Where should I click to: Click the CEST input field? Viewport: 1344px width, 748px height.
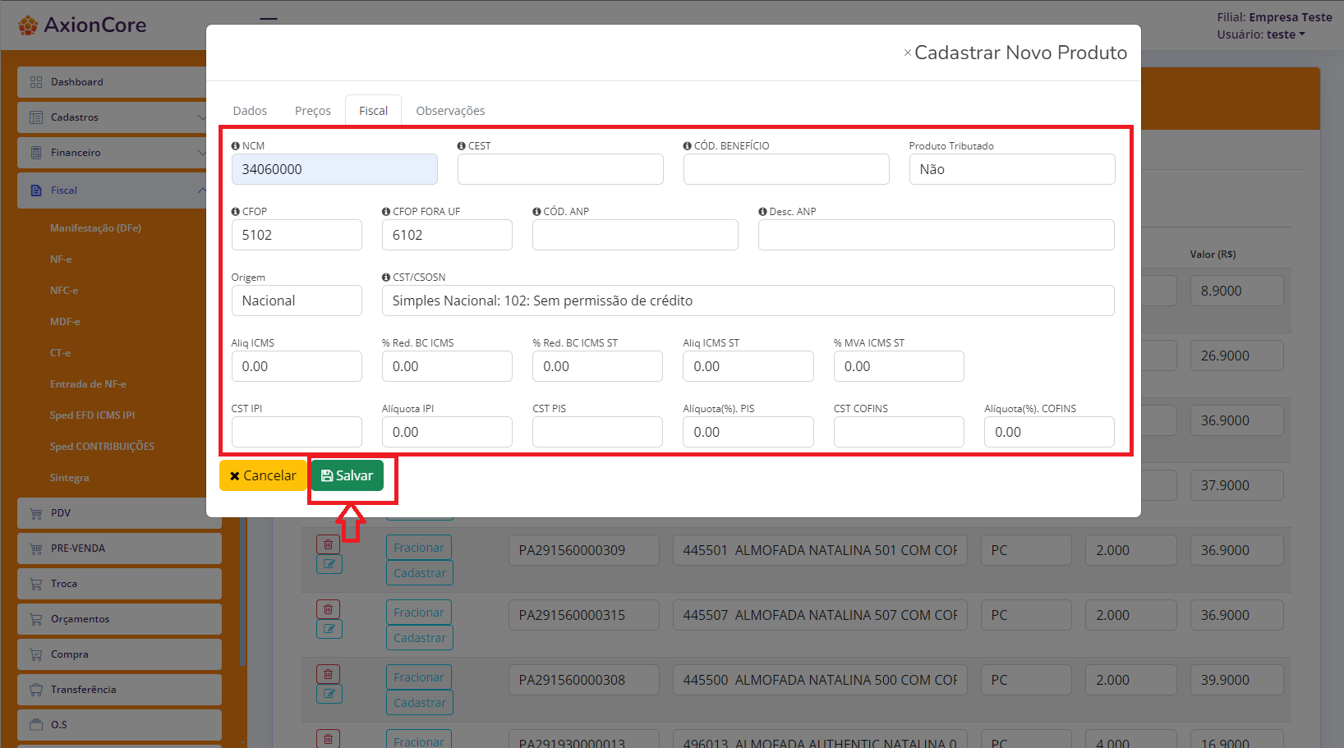point(560,169)
